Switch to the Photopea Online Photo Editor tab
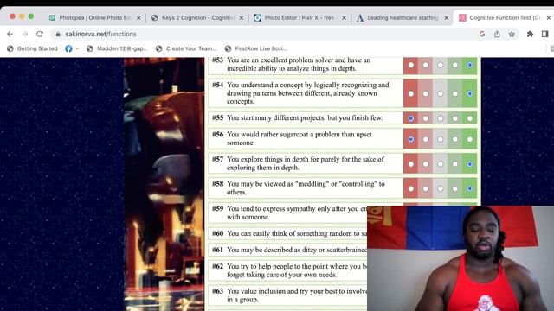554x311 pixels. [94, 17]
